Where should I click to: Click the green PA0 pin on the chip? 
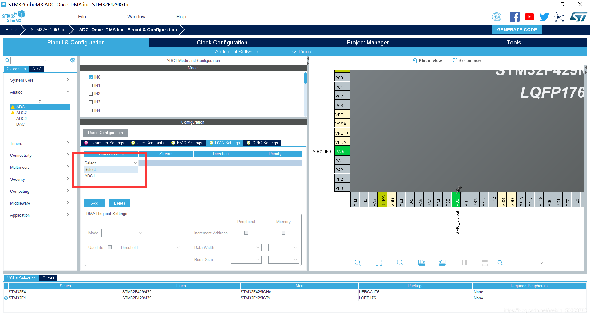(342, 151)
